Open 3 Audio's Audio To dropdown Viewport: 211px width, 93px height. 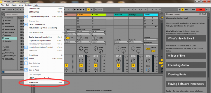point(84,42)
